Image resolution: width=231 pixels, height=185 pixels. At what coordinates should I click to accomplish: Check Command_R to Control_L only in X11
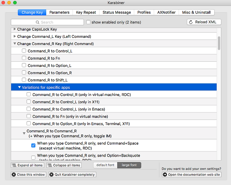point(29,102)
